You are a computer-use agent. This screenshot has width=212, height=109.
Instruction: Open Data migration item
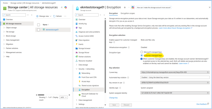coord(84,40)
